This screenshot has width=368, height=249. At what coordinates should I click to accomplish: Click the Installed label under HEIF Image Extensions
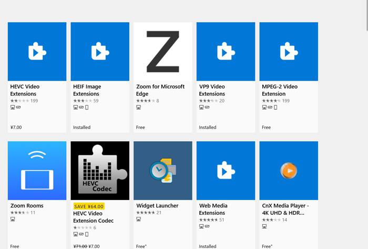81,127
